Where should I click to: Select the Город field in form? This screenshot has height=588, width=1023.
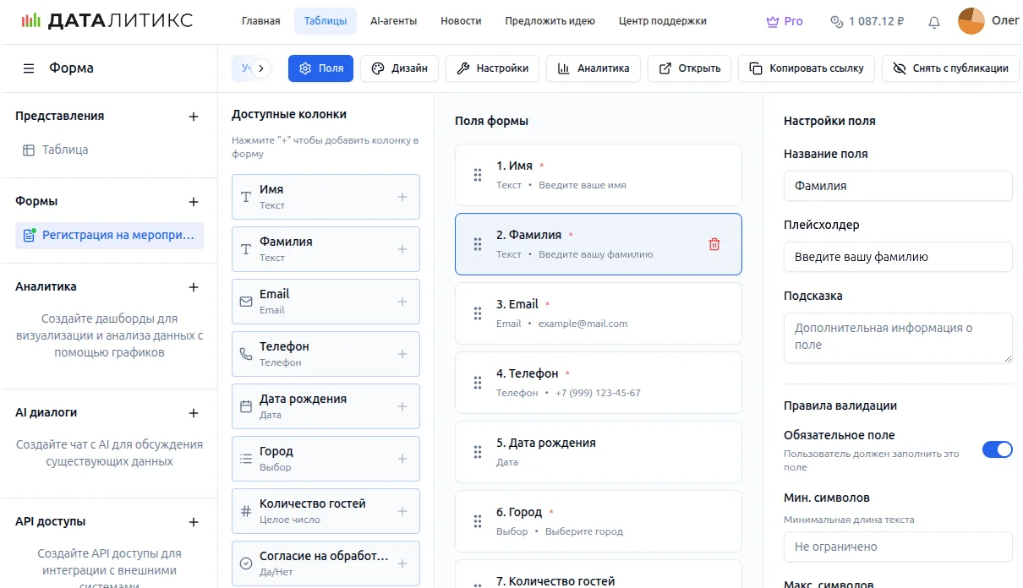[x=598, y=520]
